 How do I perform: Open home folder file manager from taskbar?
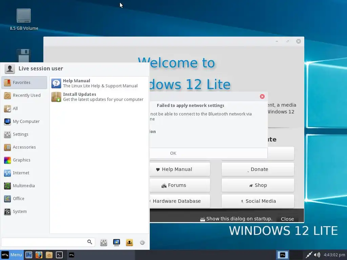tap(49, 255)
